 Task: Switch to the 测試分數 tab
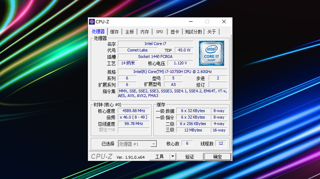click(x=193, y=32)
